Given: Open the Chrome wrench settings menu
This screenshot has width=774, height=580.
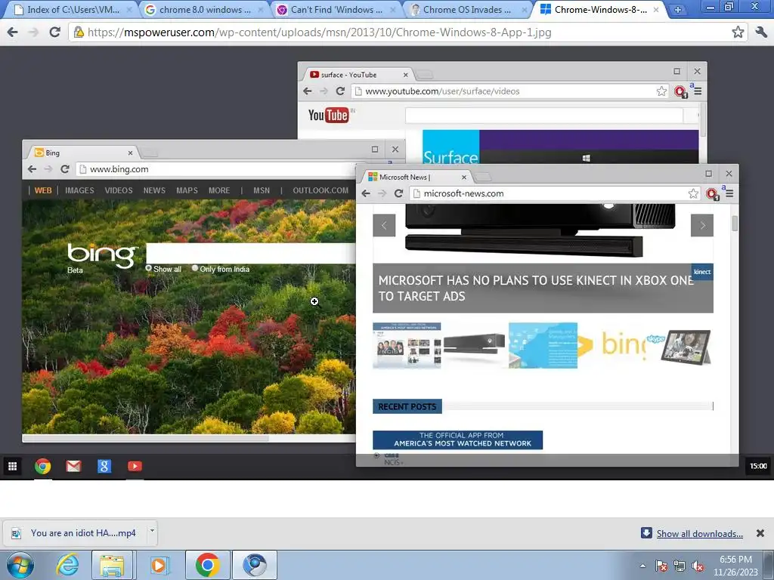Looking at the screenshot, I should click(x=761, y=32).
